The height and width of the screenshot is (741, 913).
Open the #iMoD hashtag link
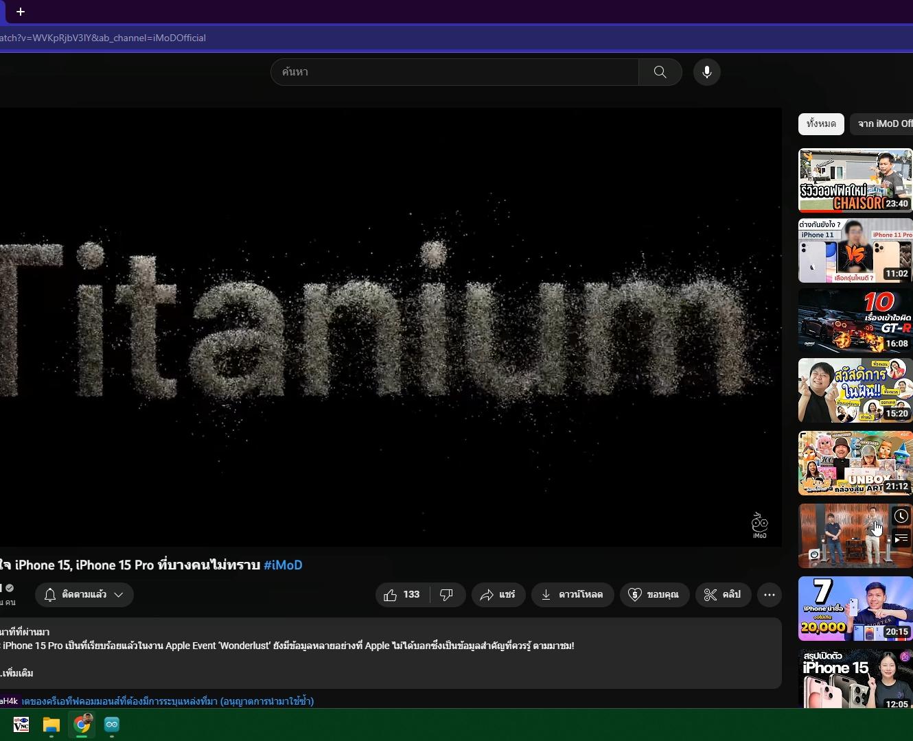tap(283, 565)
